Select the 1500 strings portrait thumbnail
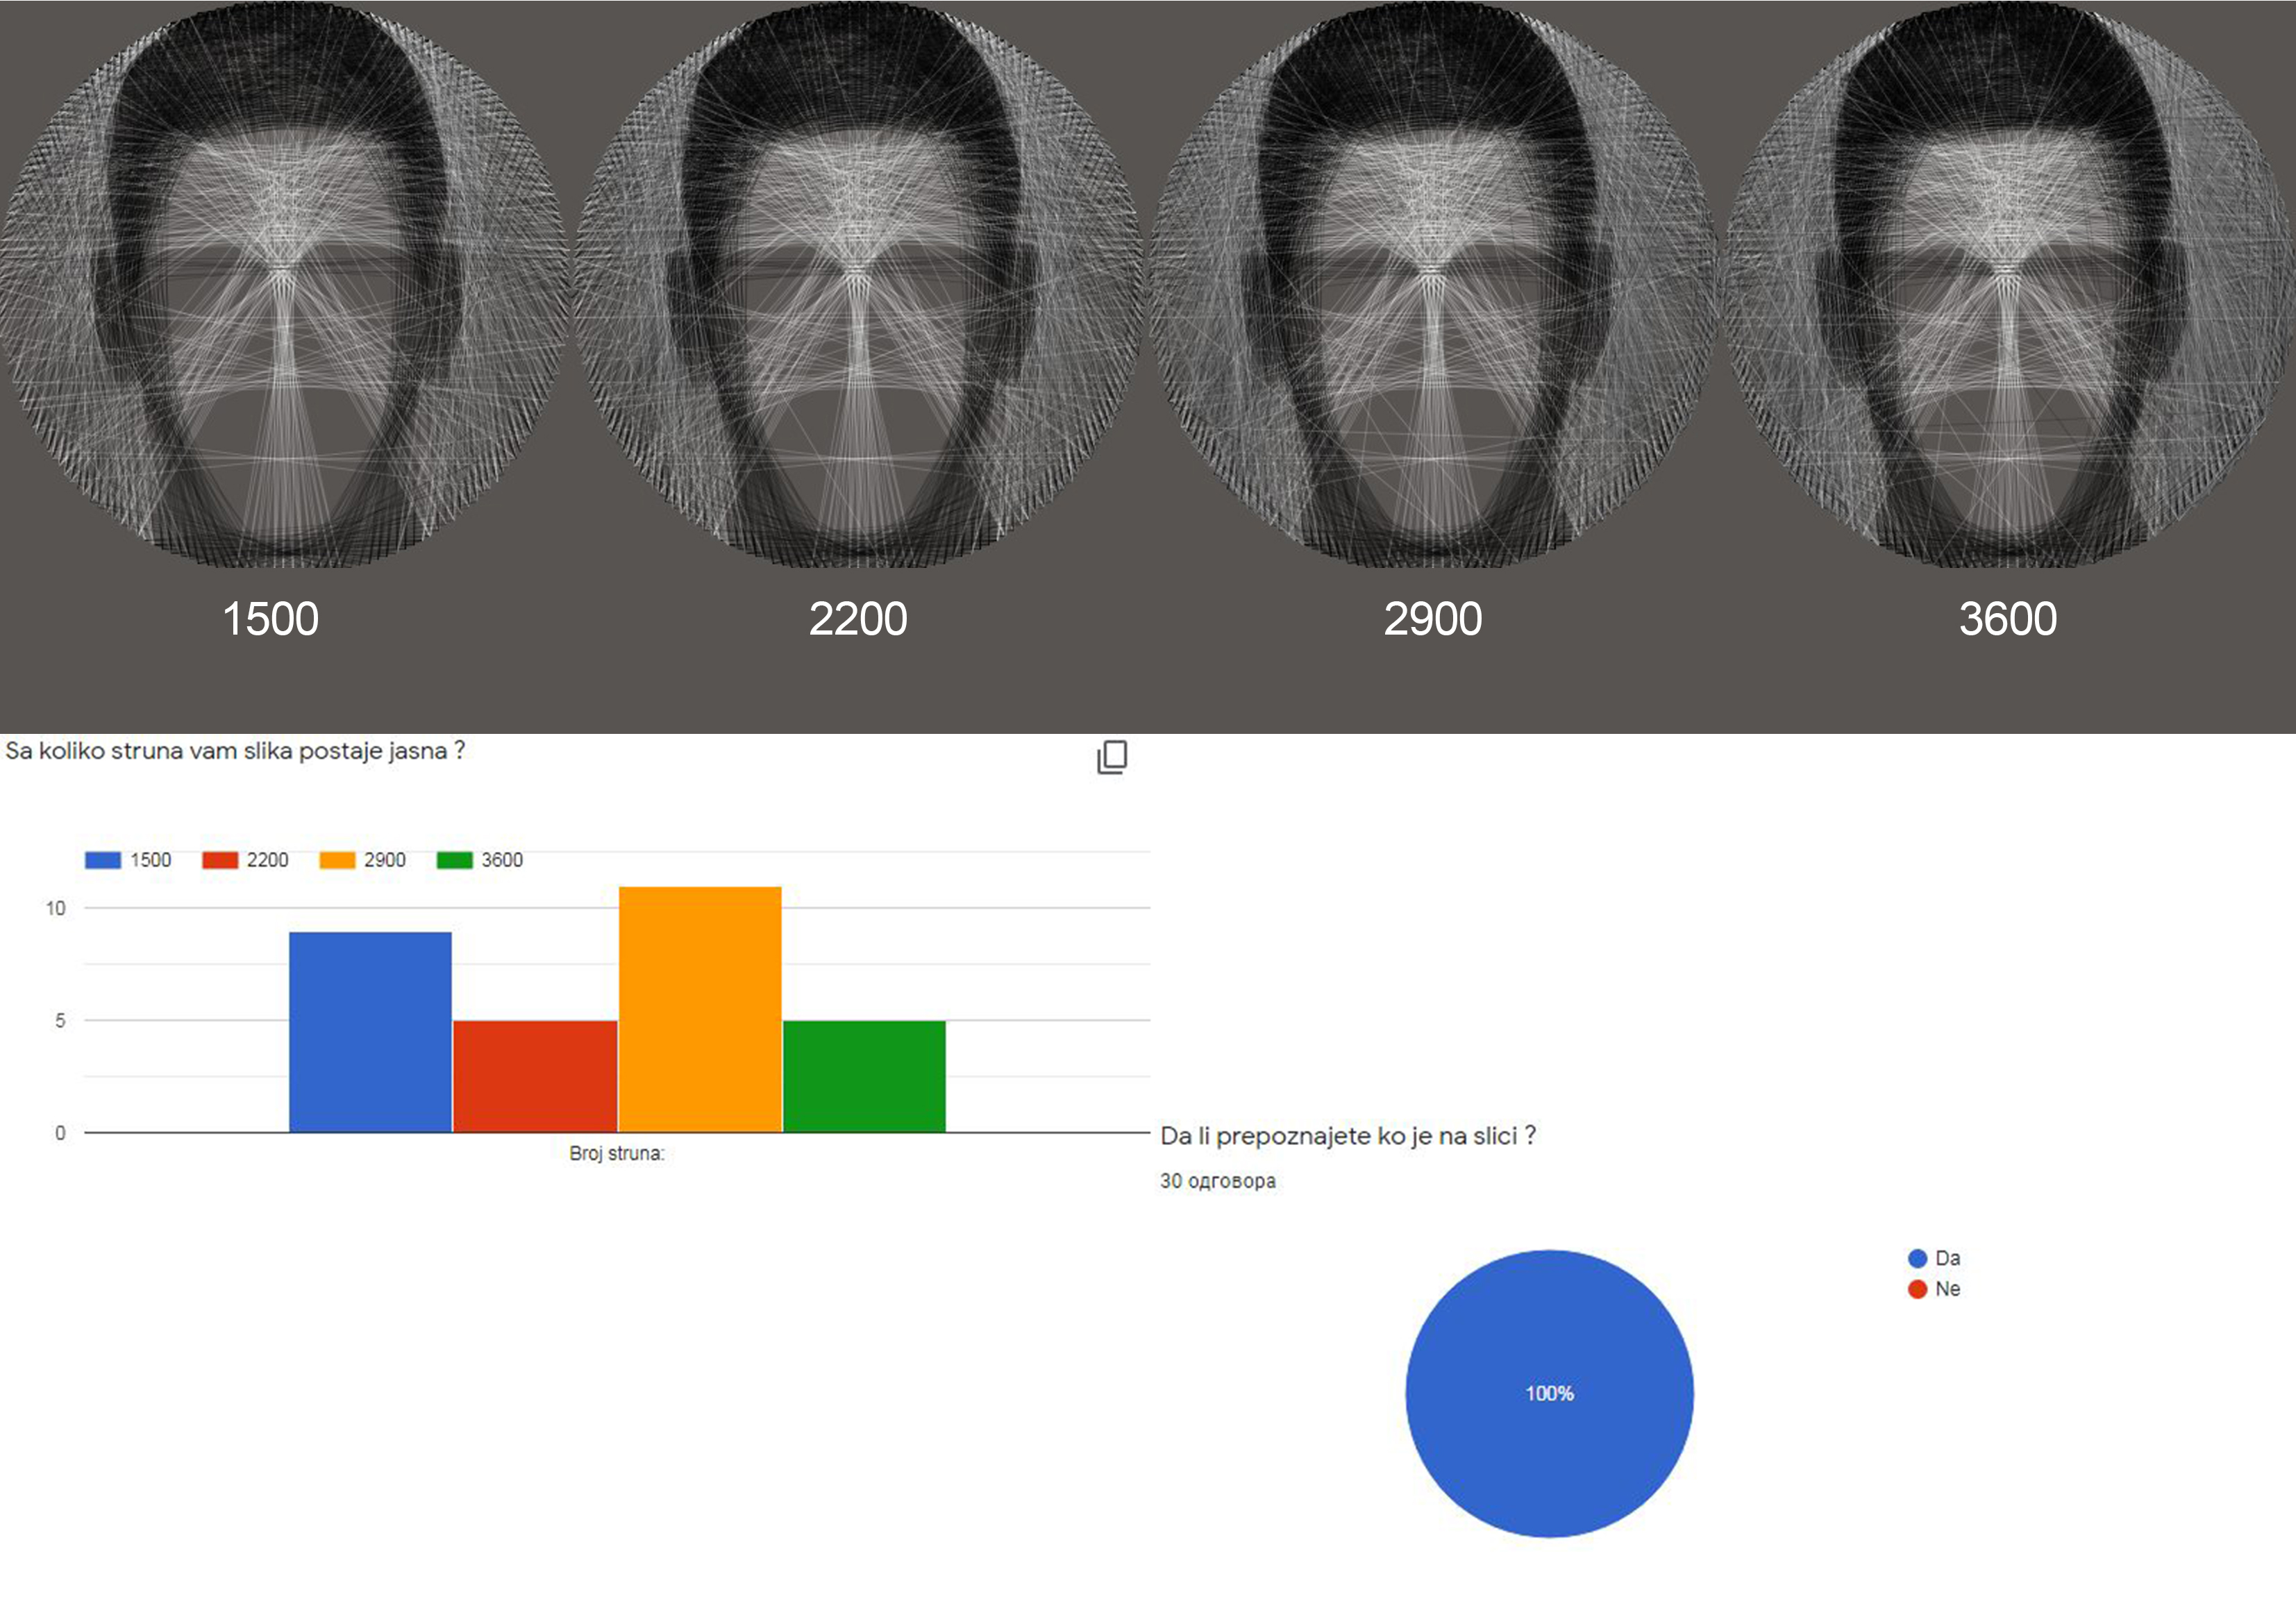 click(285, 285)
